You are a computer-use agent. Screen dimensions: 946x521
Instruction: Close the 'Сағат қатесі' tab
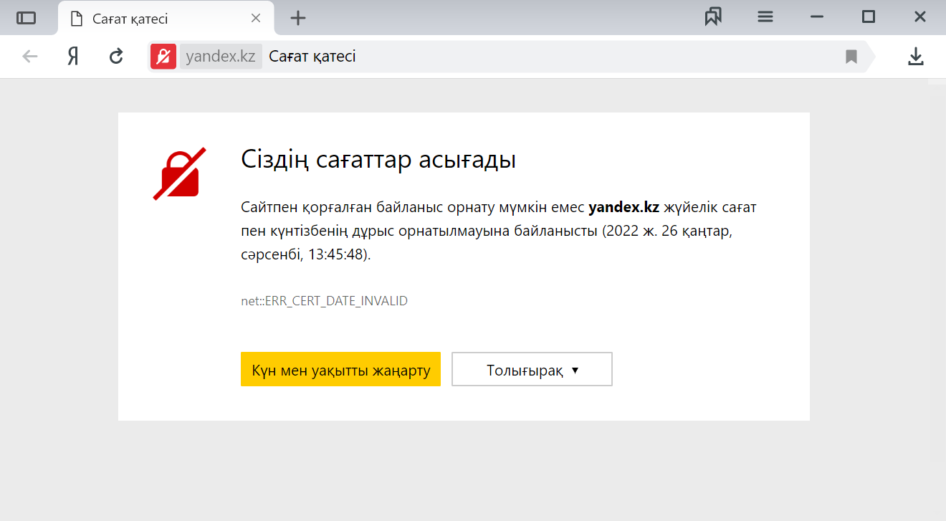pos(256,18)
